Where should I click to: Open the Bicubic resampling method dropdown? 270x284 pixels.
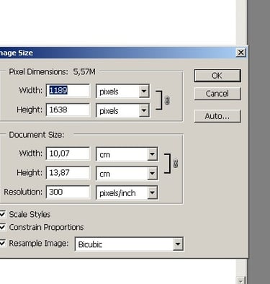coord(130,244)
